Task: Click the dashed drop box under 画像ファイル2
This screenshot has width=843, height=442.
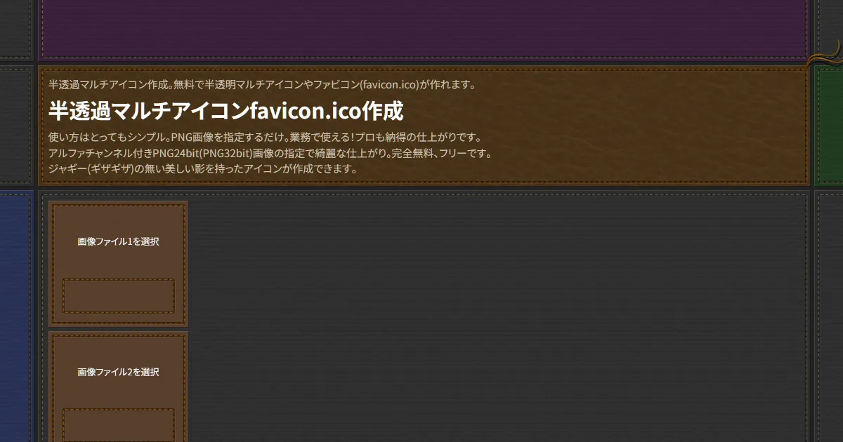Action: pos(118,424)
